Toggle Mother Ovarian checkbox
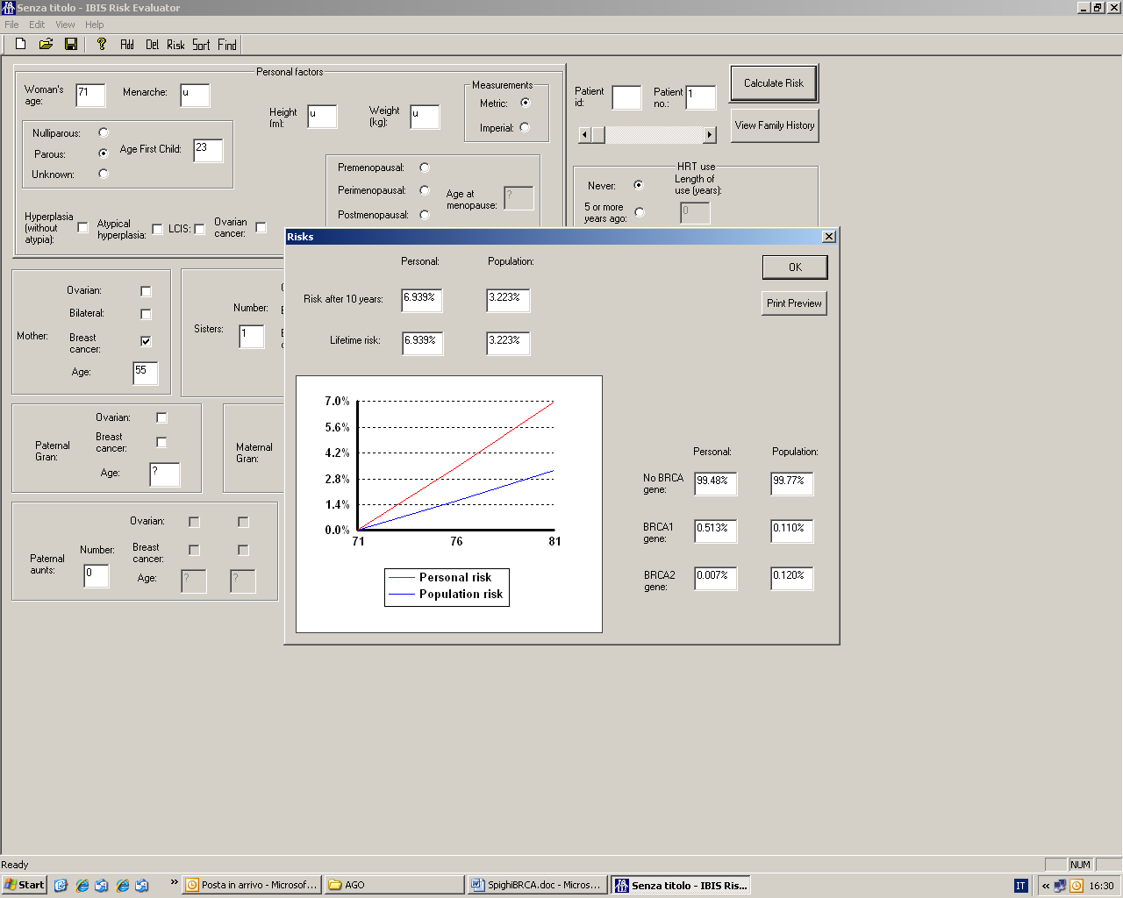The width and height of the screenshot is (1123, 898). point(146,291)
